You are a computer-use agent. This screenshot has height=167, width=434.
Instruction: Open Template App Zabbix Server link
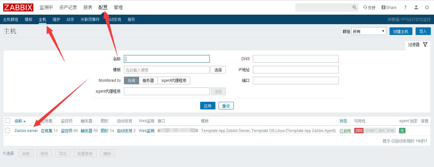(226, 131)
